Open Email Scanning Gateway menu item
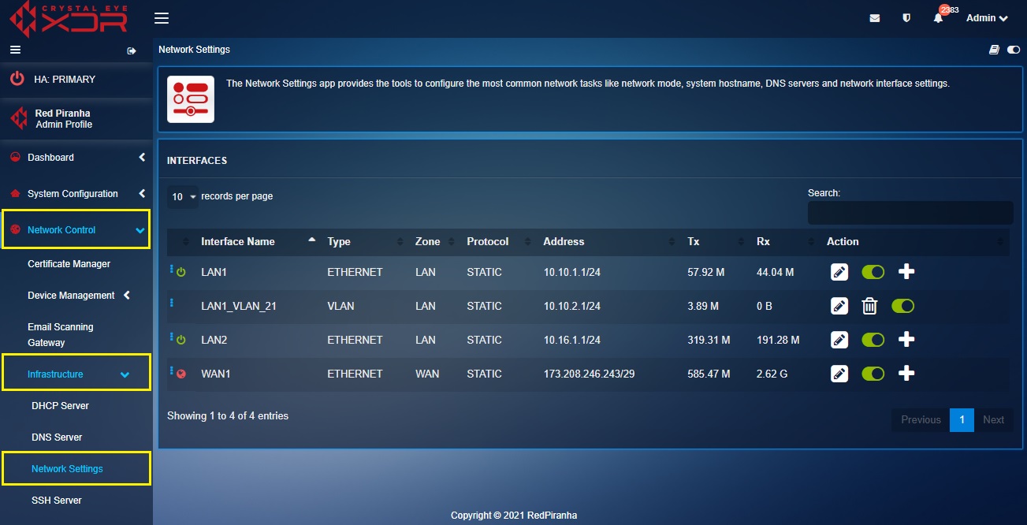1027x525 pixels. 61,335
